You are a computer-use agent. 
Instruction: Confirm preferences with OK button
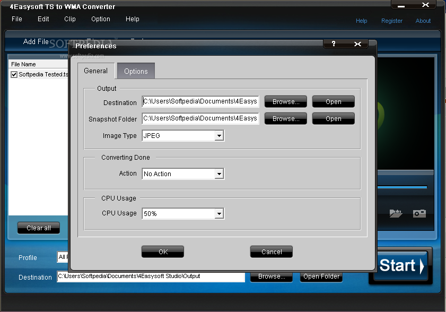pyautogui.click(x=163, y=252)
